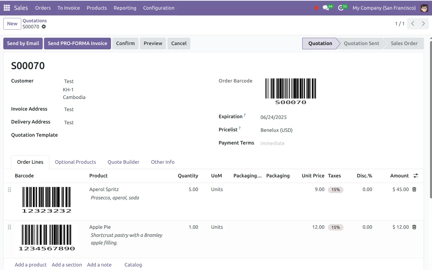This screenshot has height=270, width=432.
Task: Edit Apple Pie unit price 12.00
Action: 318,227
